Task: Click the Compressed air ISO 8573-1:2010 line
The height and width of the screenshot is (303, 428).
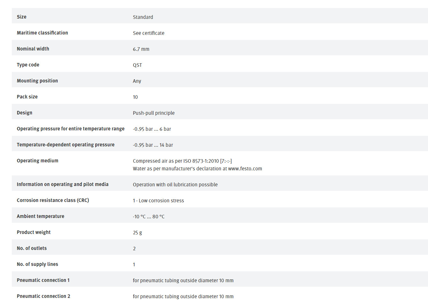Action: [182, 161]
